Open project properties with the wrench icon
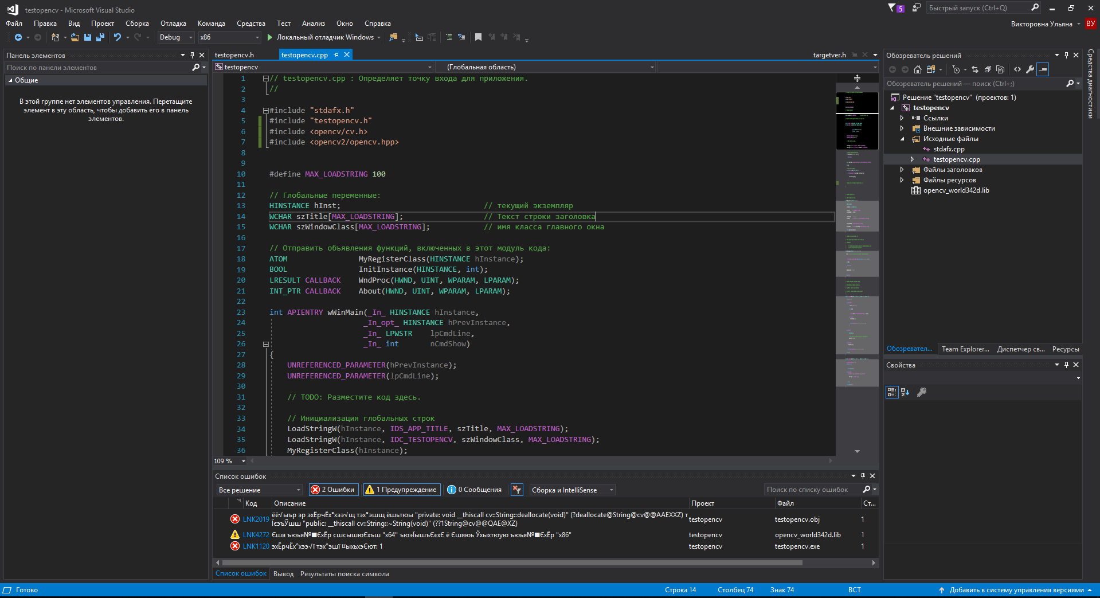 tap(1030, 69)
